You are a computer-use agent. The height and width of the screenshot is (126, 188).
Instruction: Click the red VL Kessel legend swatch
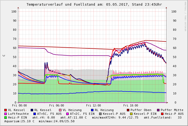(x=6, y=110)
